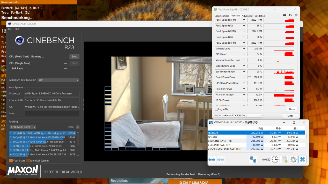Click the brown Identical System legend swatch
The height and width of the screenshot is (184, 328).
(28, 161)
